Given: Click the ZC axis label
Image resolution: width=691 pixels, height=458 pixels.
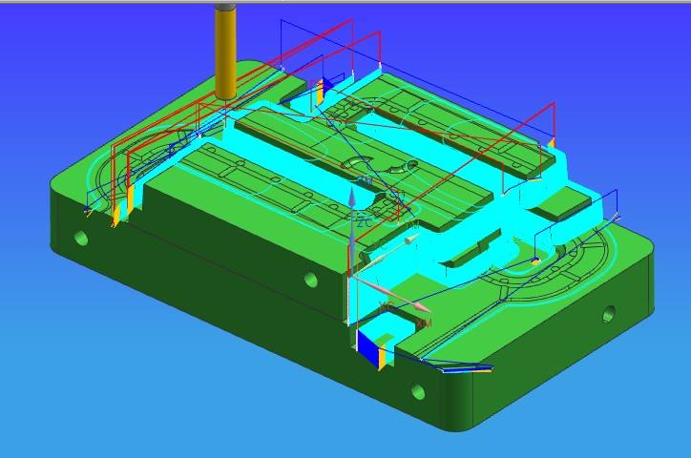Looking at the screenshot, I should click(x=365, y=223).
